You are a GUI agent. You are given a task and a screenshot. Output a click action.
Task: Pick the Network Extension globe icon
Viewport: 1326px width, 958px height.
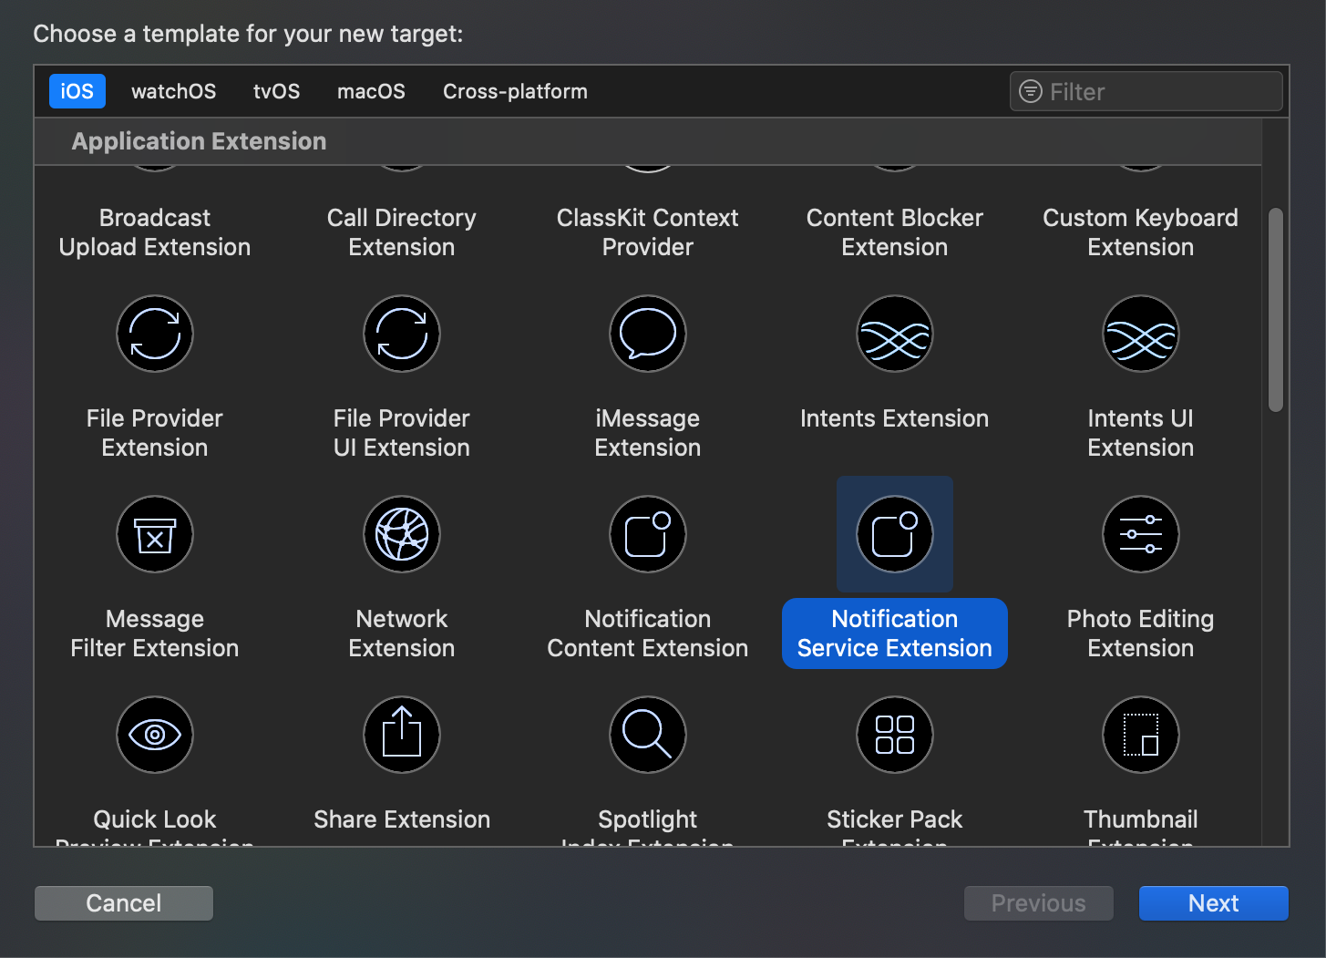402,534
